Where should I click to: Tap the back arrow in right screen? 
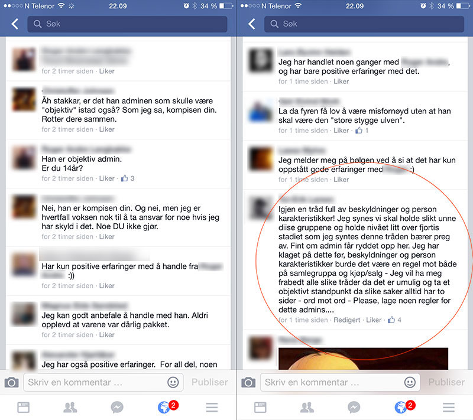[252, 24]
